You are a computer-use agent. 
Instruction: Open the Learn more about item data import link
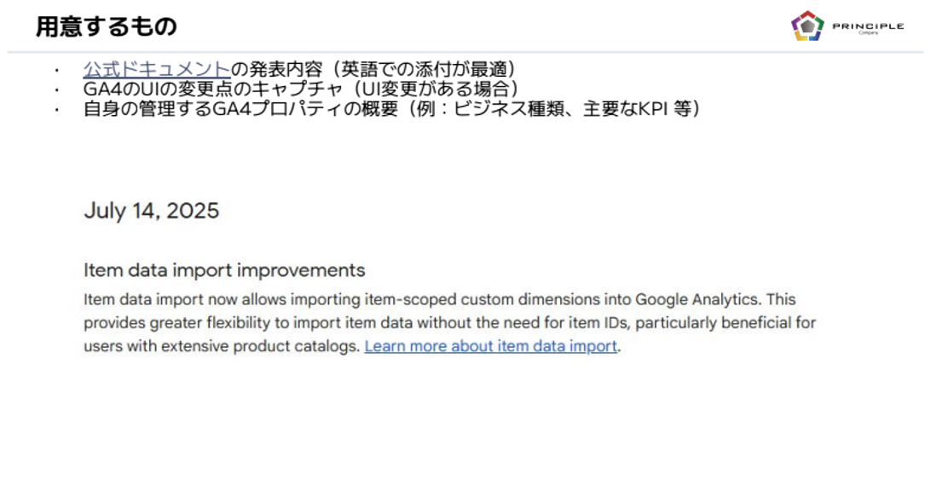point(490,346)
